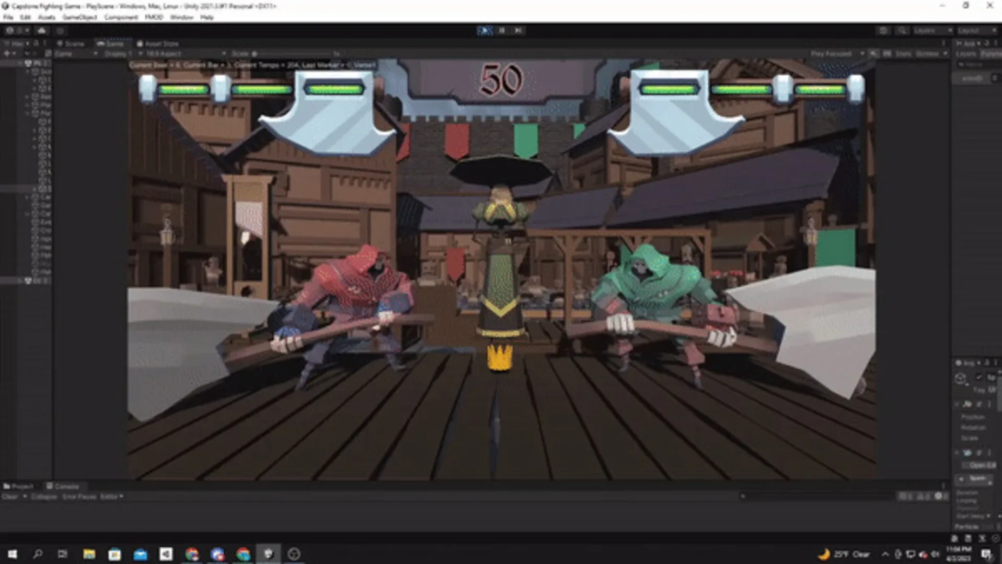
Task: Open the Window menu
Action: coord(181,17)
